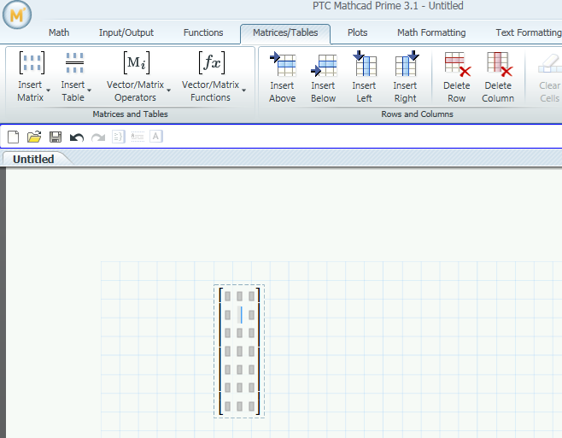
Task: Click the Vector/Matrix Functions icon
Action: (212, 62)
